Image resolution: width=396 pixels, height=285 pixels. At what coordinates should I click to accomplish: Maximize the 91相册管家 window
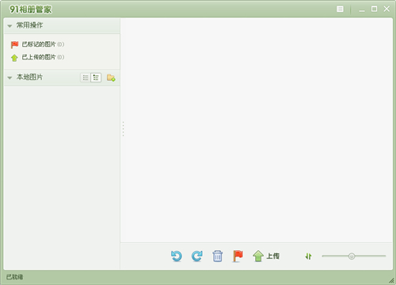(374, 9)
